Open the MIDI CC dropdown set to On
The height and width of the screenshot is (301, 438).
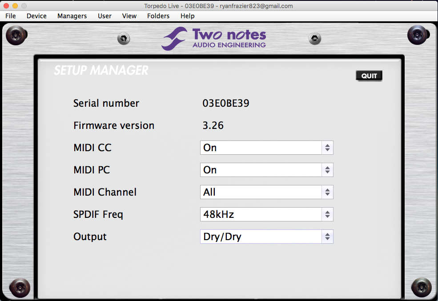coord(266,148)
